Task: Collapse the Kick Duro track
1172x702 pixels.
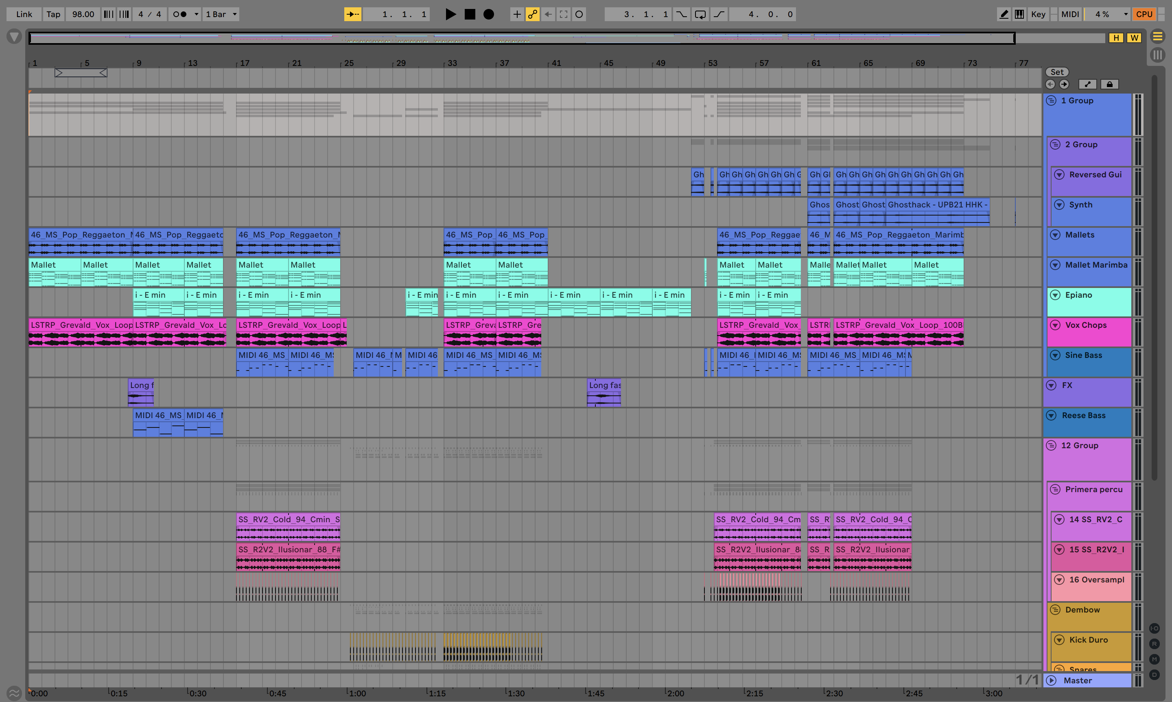Action: click(1059, 639)
